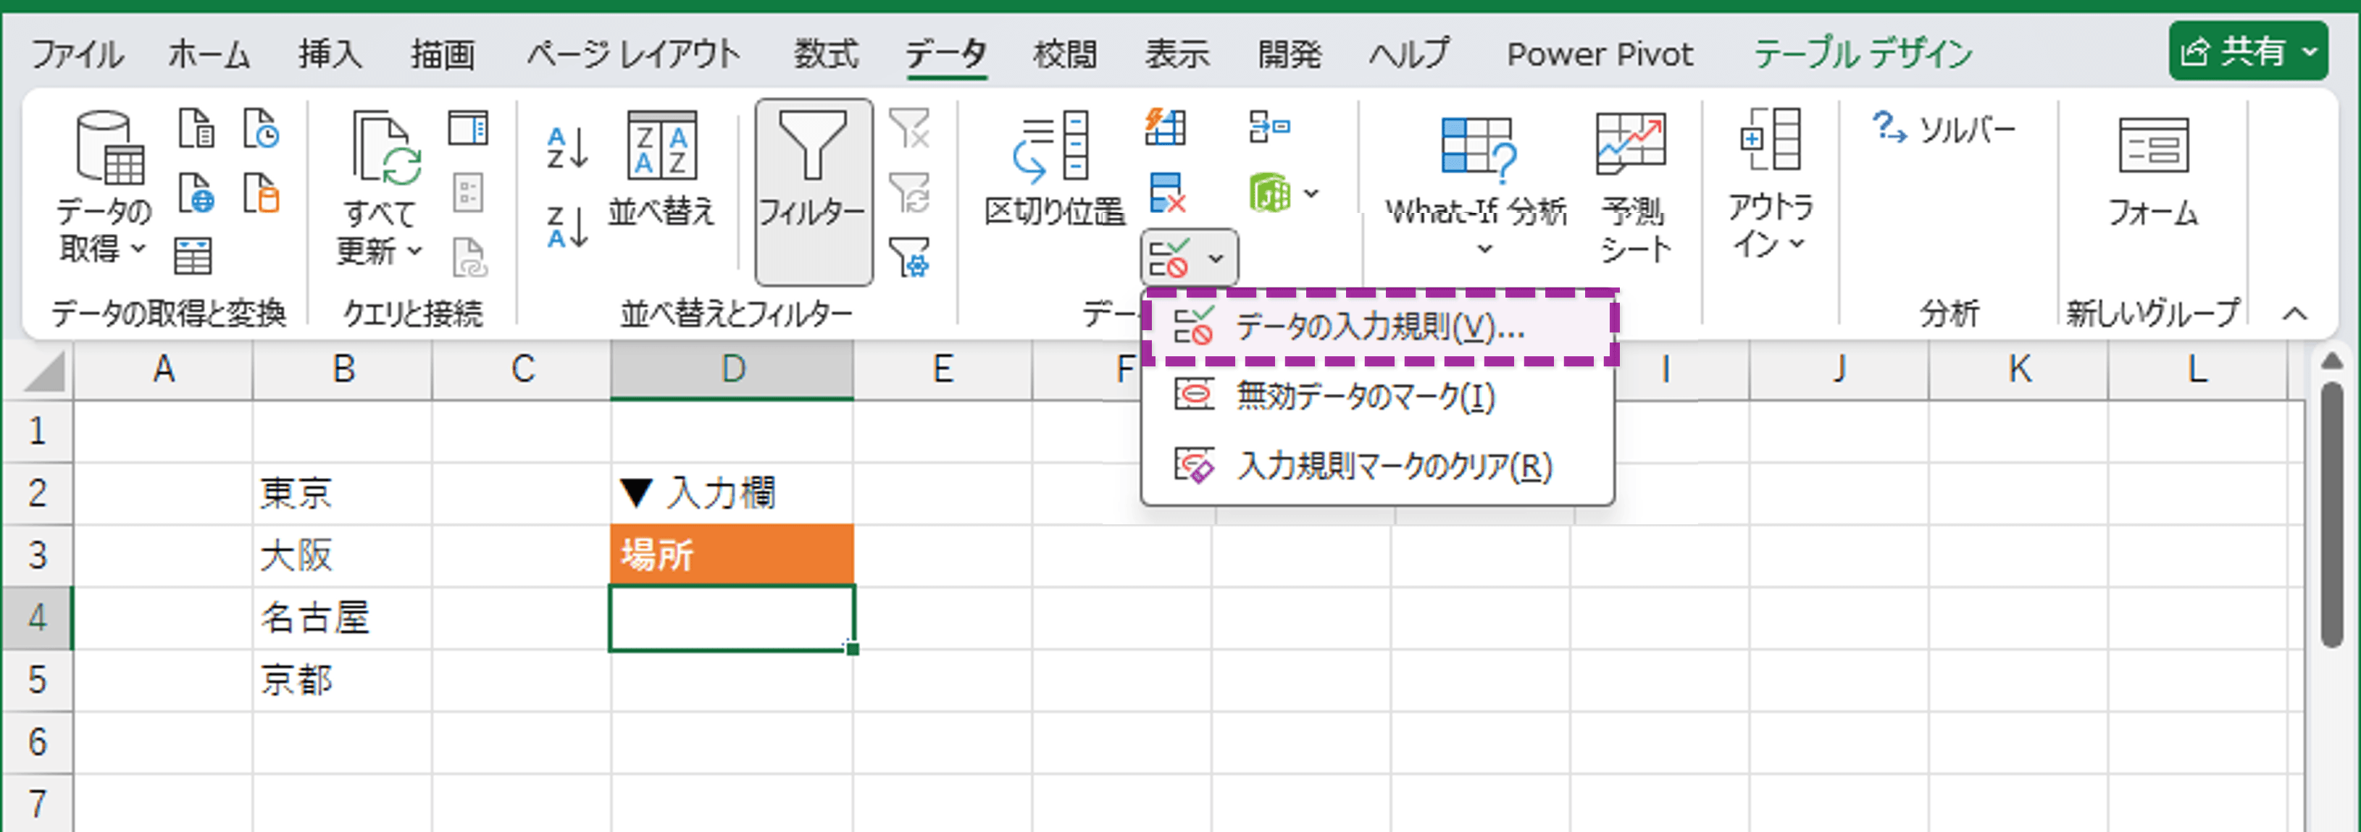Choose 無効データのマーク(I) menu item
Image resolution: width=2361 pixels, height=832 pixels.
[1378, 397]
